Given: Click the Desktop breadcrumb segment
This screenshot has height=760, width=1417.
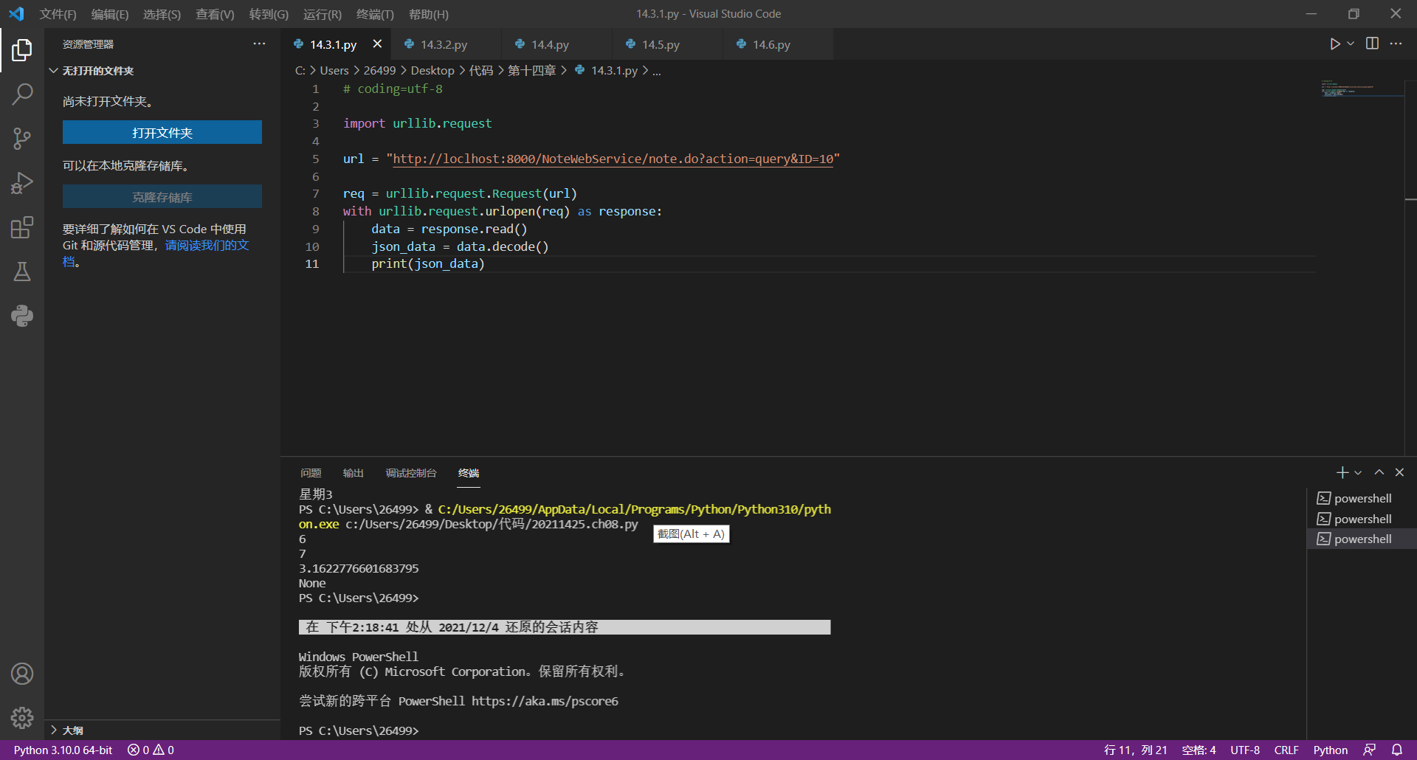Looking at the screenshot, I should 432,71.
